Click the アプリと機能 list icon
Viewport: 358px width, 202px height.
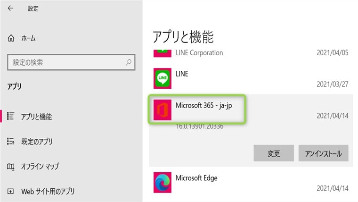(x=10, y=116)
